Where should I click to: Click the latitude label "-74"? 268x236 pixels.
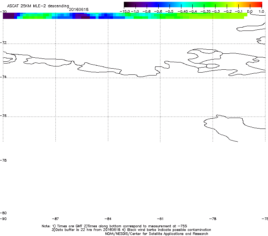click(x=3, y=77)
